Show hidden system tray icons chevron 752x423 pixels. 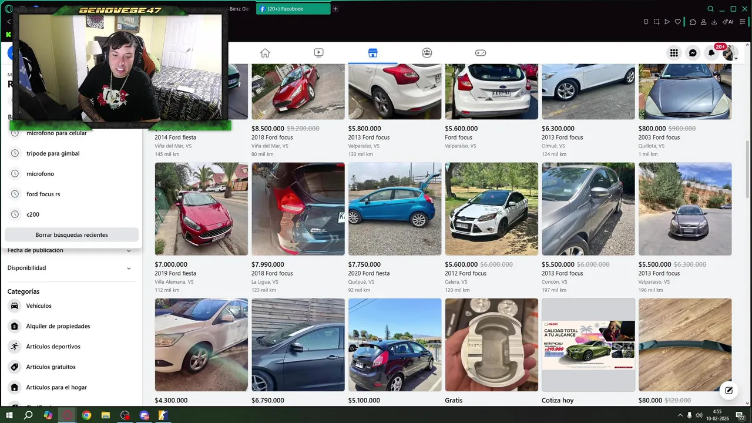click(x=680, y=415)
